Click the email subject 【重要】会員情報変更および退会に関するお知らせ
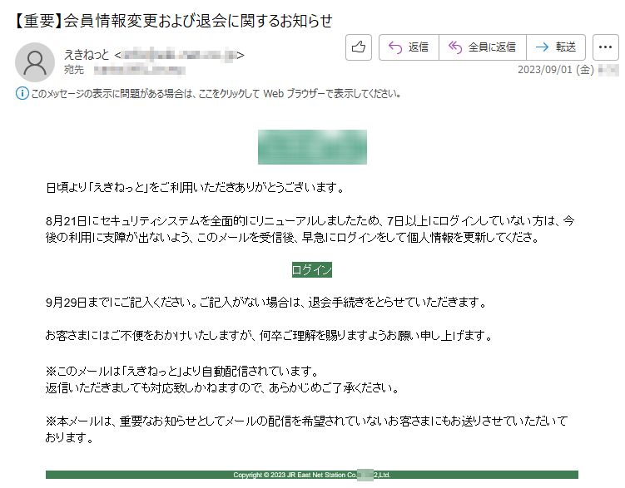 click(x=172, y=20)
